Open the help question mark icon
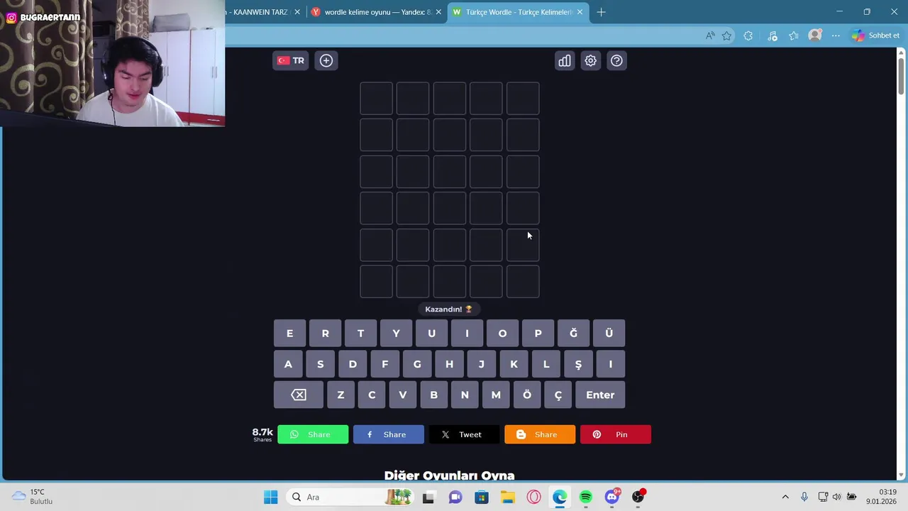 (x=616, y=61)
